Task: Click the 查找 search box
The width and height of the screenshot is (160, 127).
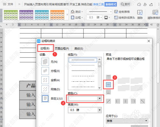Action: click(x=125, y=4)
